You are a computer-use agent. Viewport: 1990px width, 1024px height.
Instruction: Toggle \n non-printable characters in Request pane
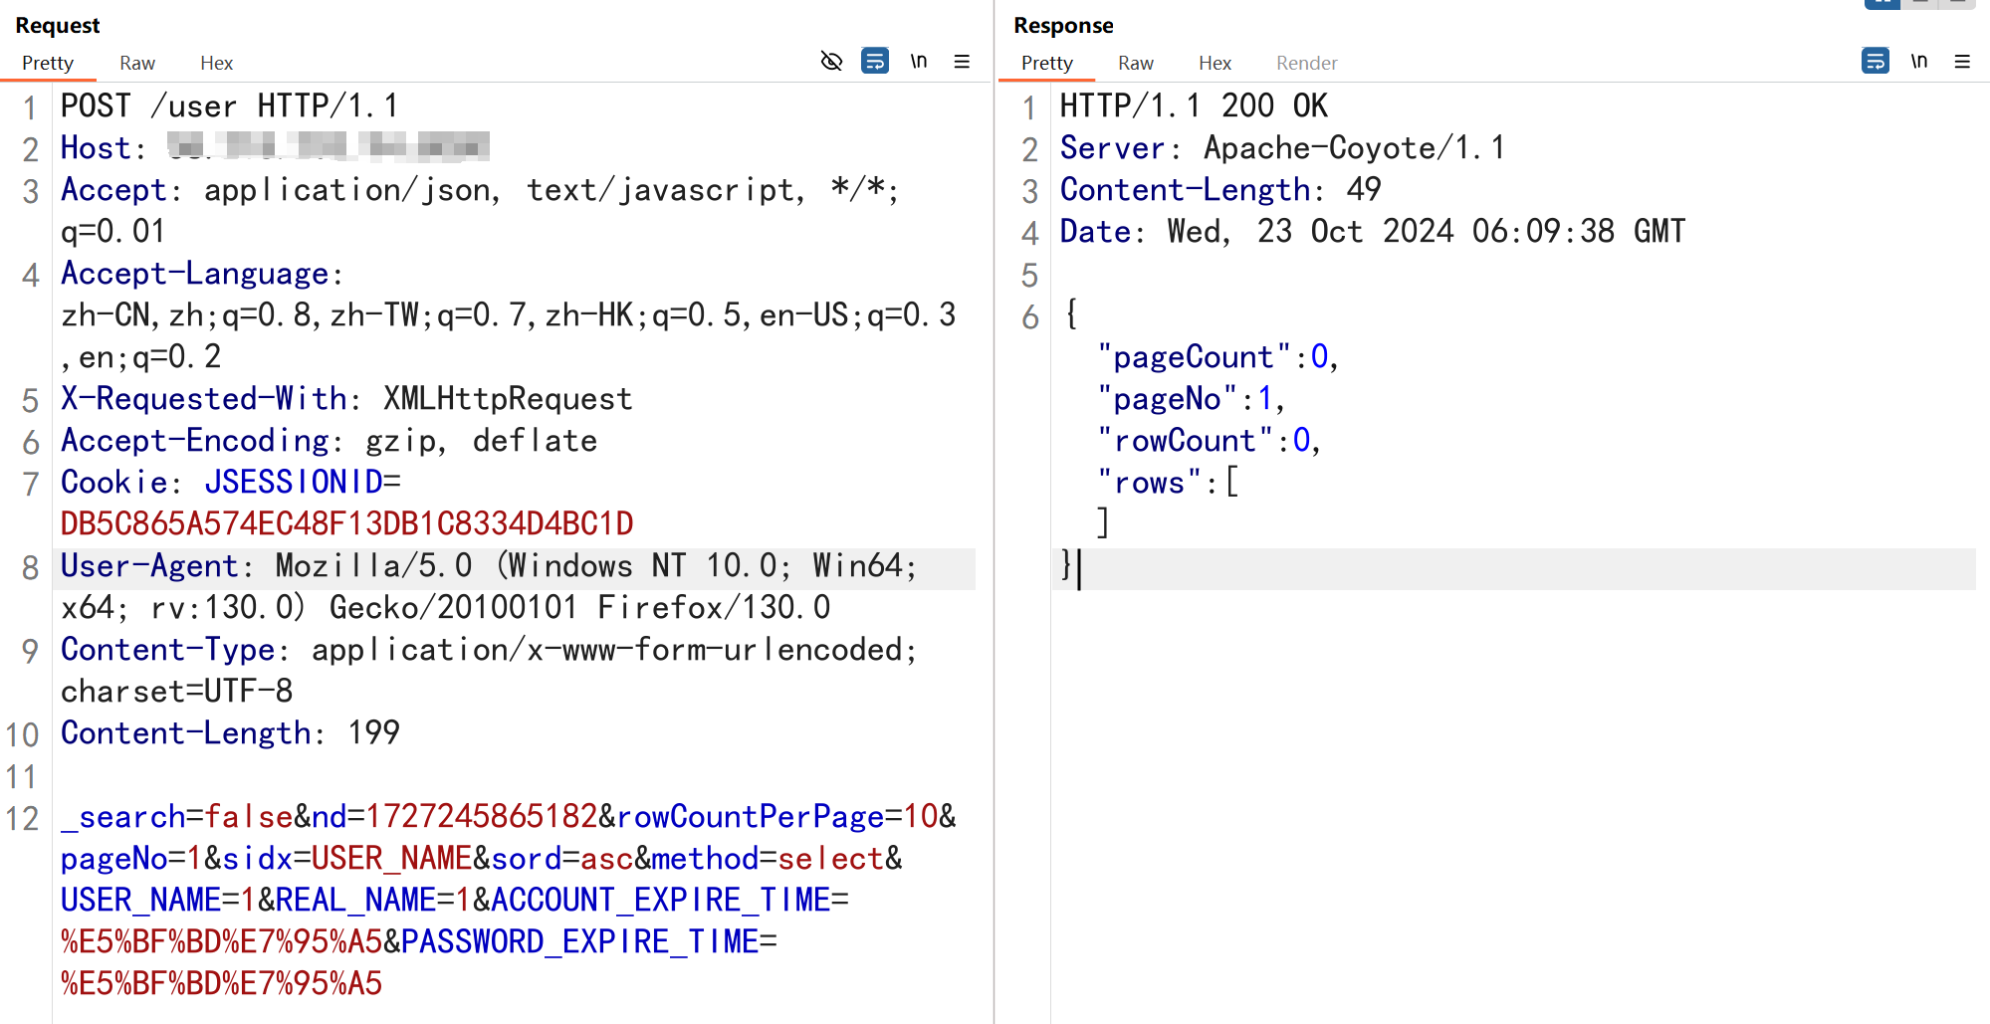919,62
